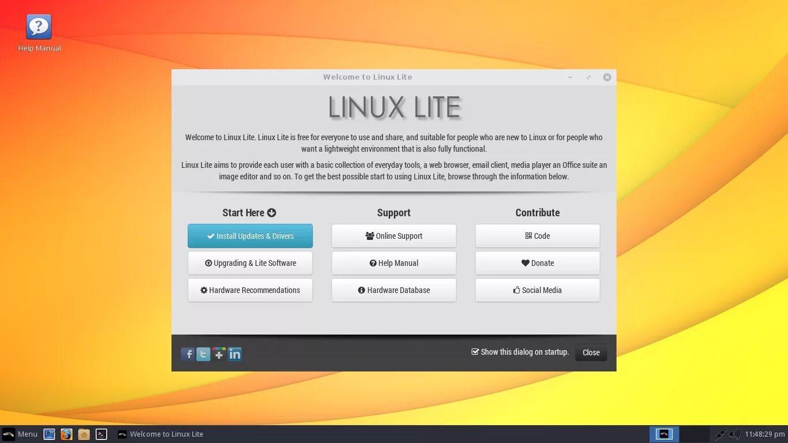Click the Code button under Contribute
This screenshot has width=788, height=443.
(x=538, y=236)
